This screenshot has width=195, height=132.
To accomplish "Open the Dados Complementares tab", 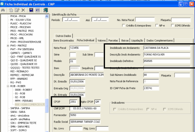I will coord(159,40).
